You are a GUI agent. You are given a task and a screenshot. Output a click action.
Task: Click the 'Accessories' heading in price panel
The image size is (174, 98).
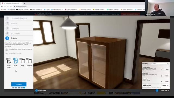pos(145,79)
